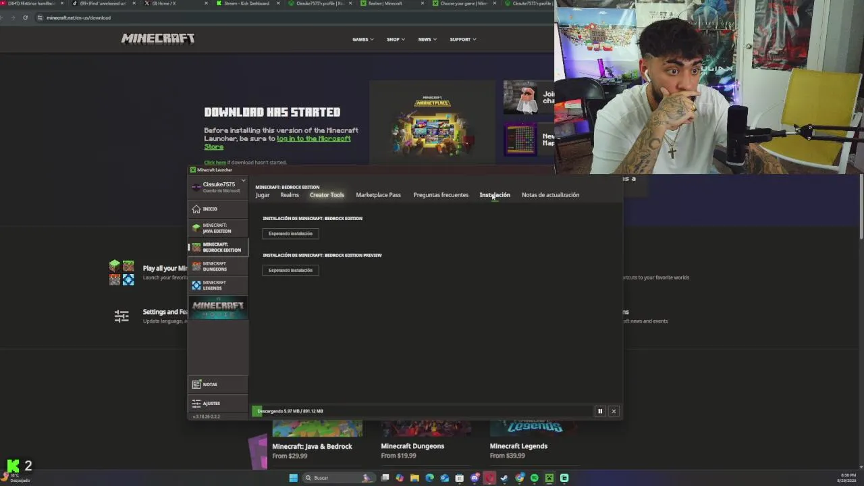Image resolution: width=864 pixels, height=486 pixels.
Task: Switch to the Stream - Kick Dashboard tab
Action: (x=246, y=3)
